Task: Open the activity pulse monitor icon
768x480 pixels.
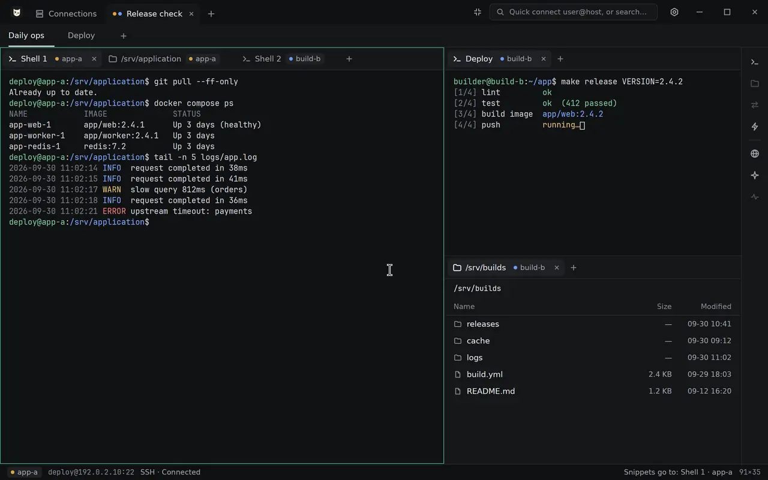Action: (x=755, y=197)
